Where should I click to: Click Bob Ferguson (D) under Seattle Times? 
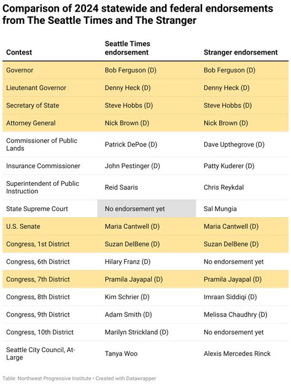click(130, 70)
